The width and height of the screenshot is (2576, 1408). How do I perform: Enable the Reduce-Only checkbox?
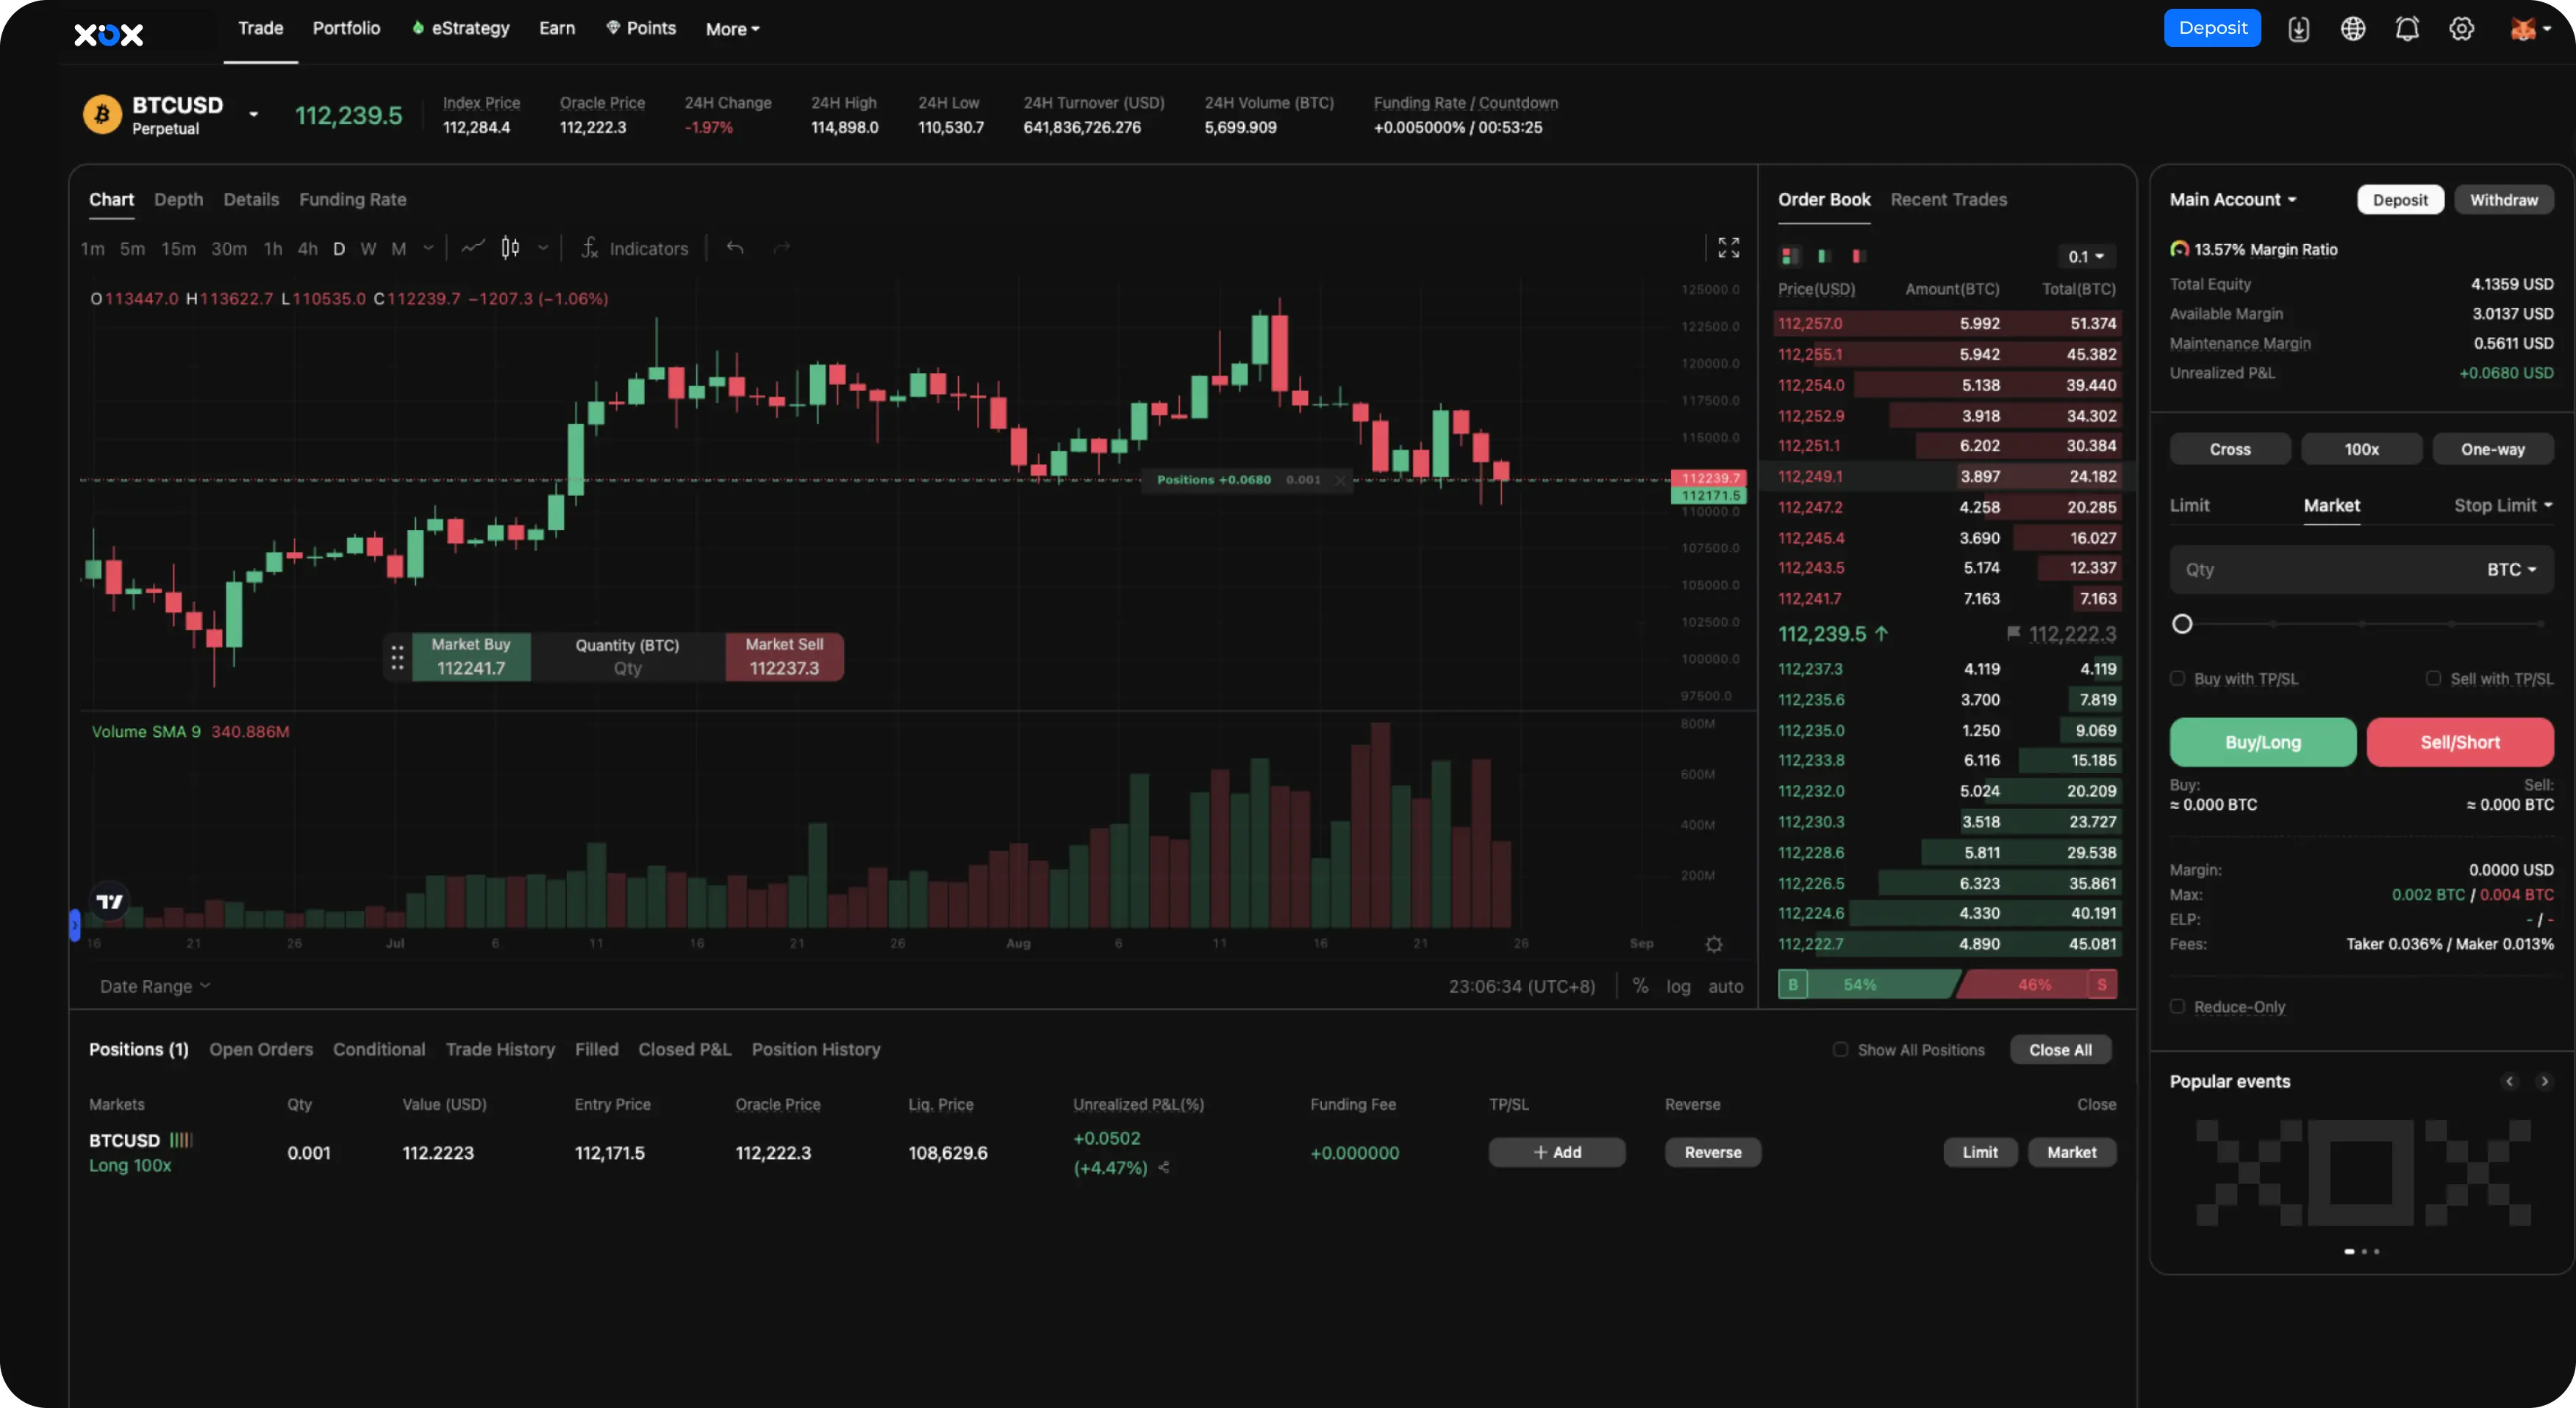pos(2180,1007)
